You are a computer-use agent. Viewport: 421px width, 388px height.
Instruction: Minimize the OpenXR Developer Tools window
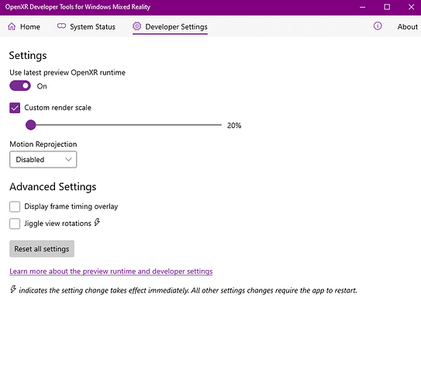(x=363, y=7)
